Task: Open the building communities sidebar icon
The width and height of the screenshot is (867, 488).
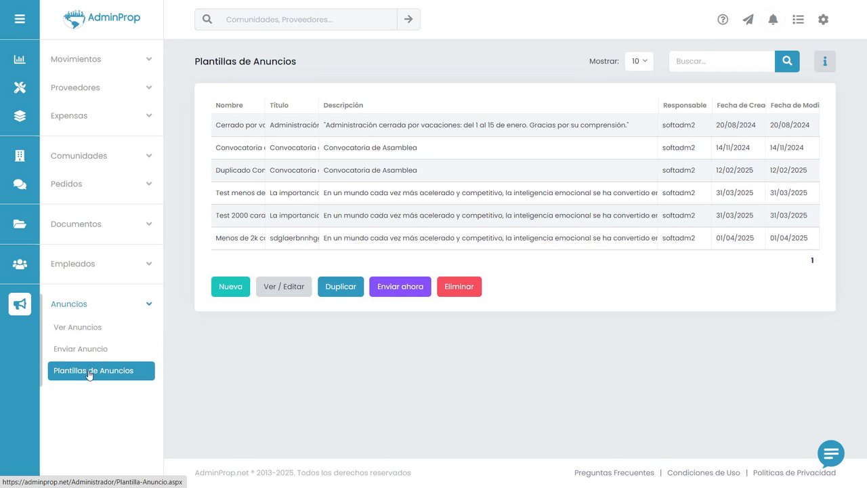Action: coord(20,156)
